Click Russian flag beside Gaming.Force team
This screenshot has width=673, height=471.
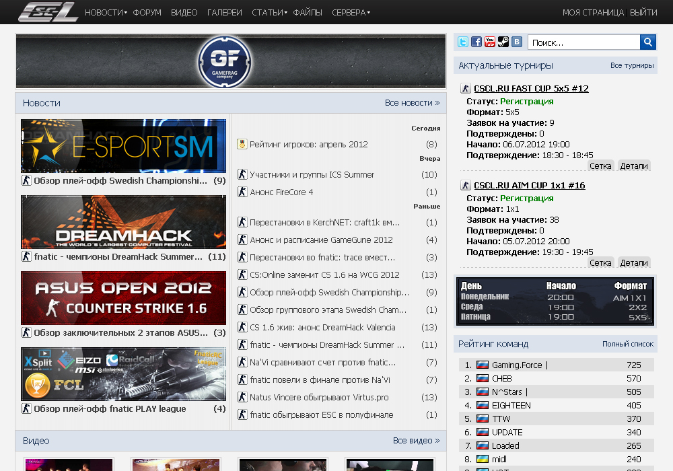coord(483,365)
